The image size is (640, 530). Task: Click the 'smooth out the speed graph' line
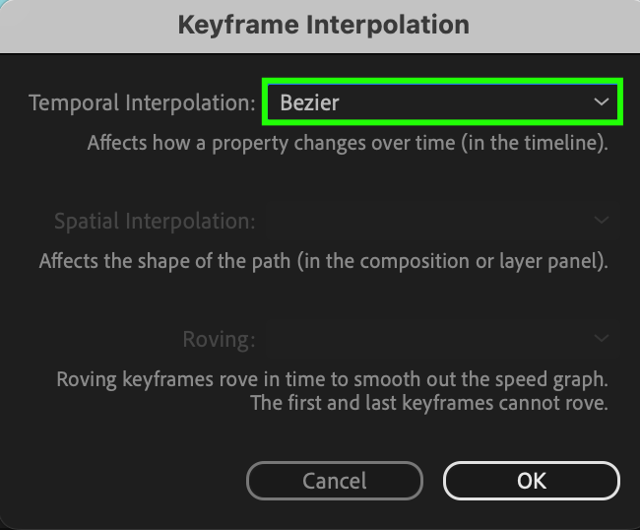pos(333,379)
